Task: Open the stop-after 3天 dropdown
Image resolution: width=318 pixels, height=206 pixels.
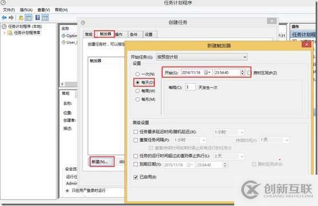Action: 229,156
